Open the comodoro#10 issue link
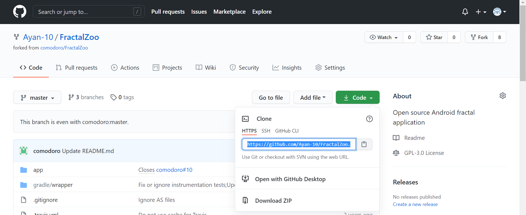The image size is (526, 215). [174, 170]
